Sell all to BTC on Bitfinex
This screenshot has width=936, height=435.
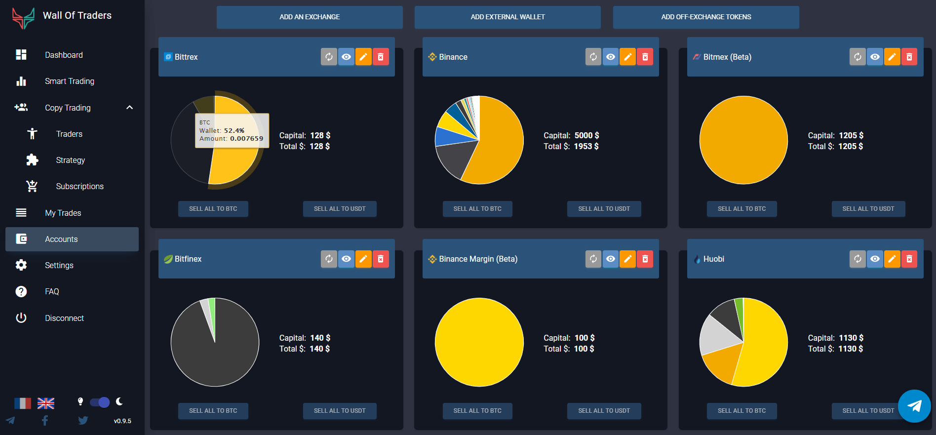(213, 411)
